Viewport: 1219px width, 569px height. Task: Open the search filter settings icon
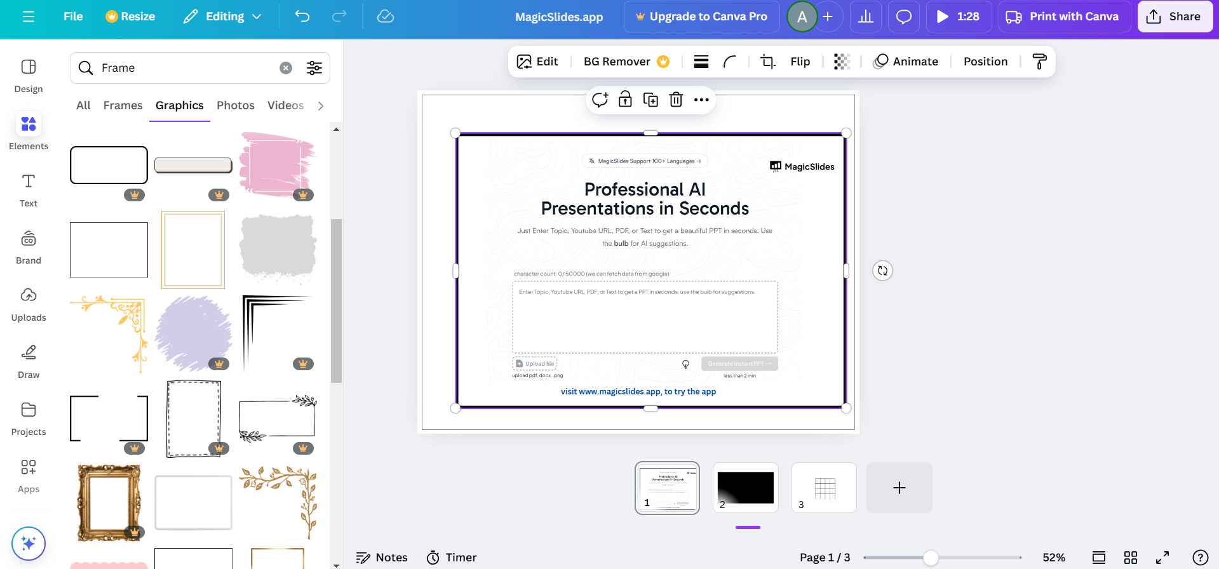point(314,68)
